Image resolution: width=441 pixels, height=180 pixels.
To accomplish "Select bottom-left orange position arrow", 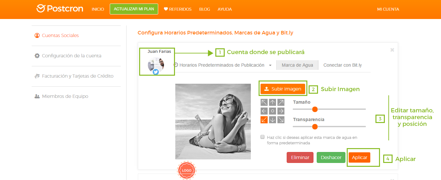I will coord(264,120).
